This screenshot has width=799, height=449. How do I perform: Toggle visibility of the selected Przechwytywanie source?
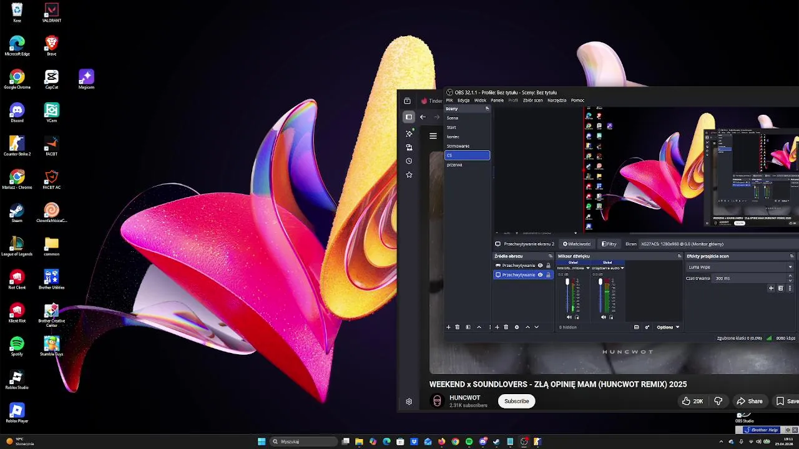pyautogui.click(x=540, y=275)
